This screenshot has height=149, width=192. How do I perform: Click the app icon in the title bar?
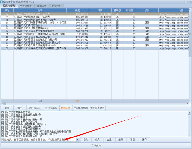point(1,2)
